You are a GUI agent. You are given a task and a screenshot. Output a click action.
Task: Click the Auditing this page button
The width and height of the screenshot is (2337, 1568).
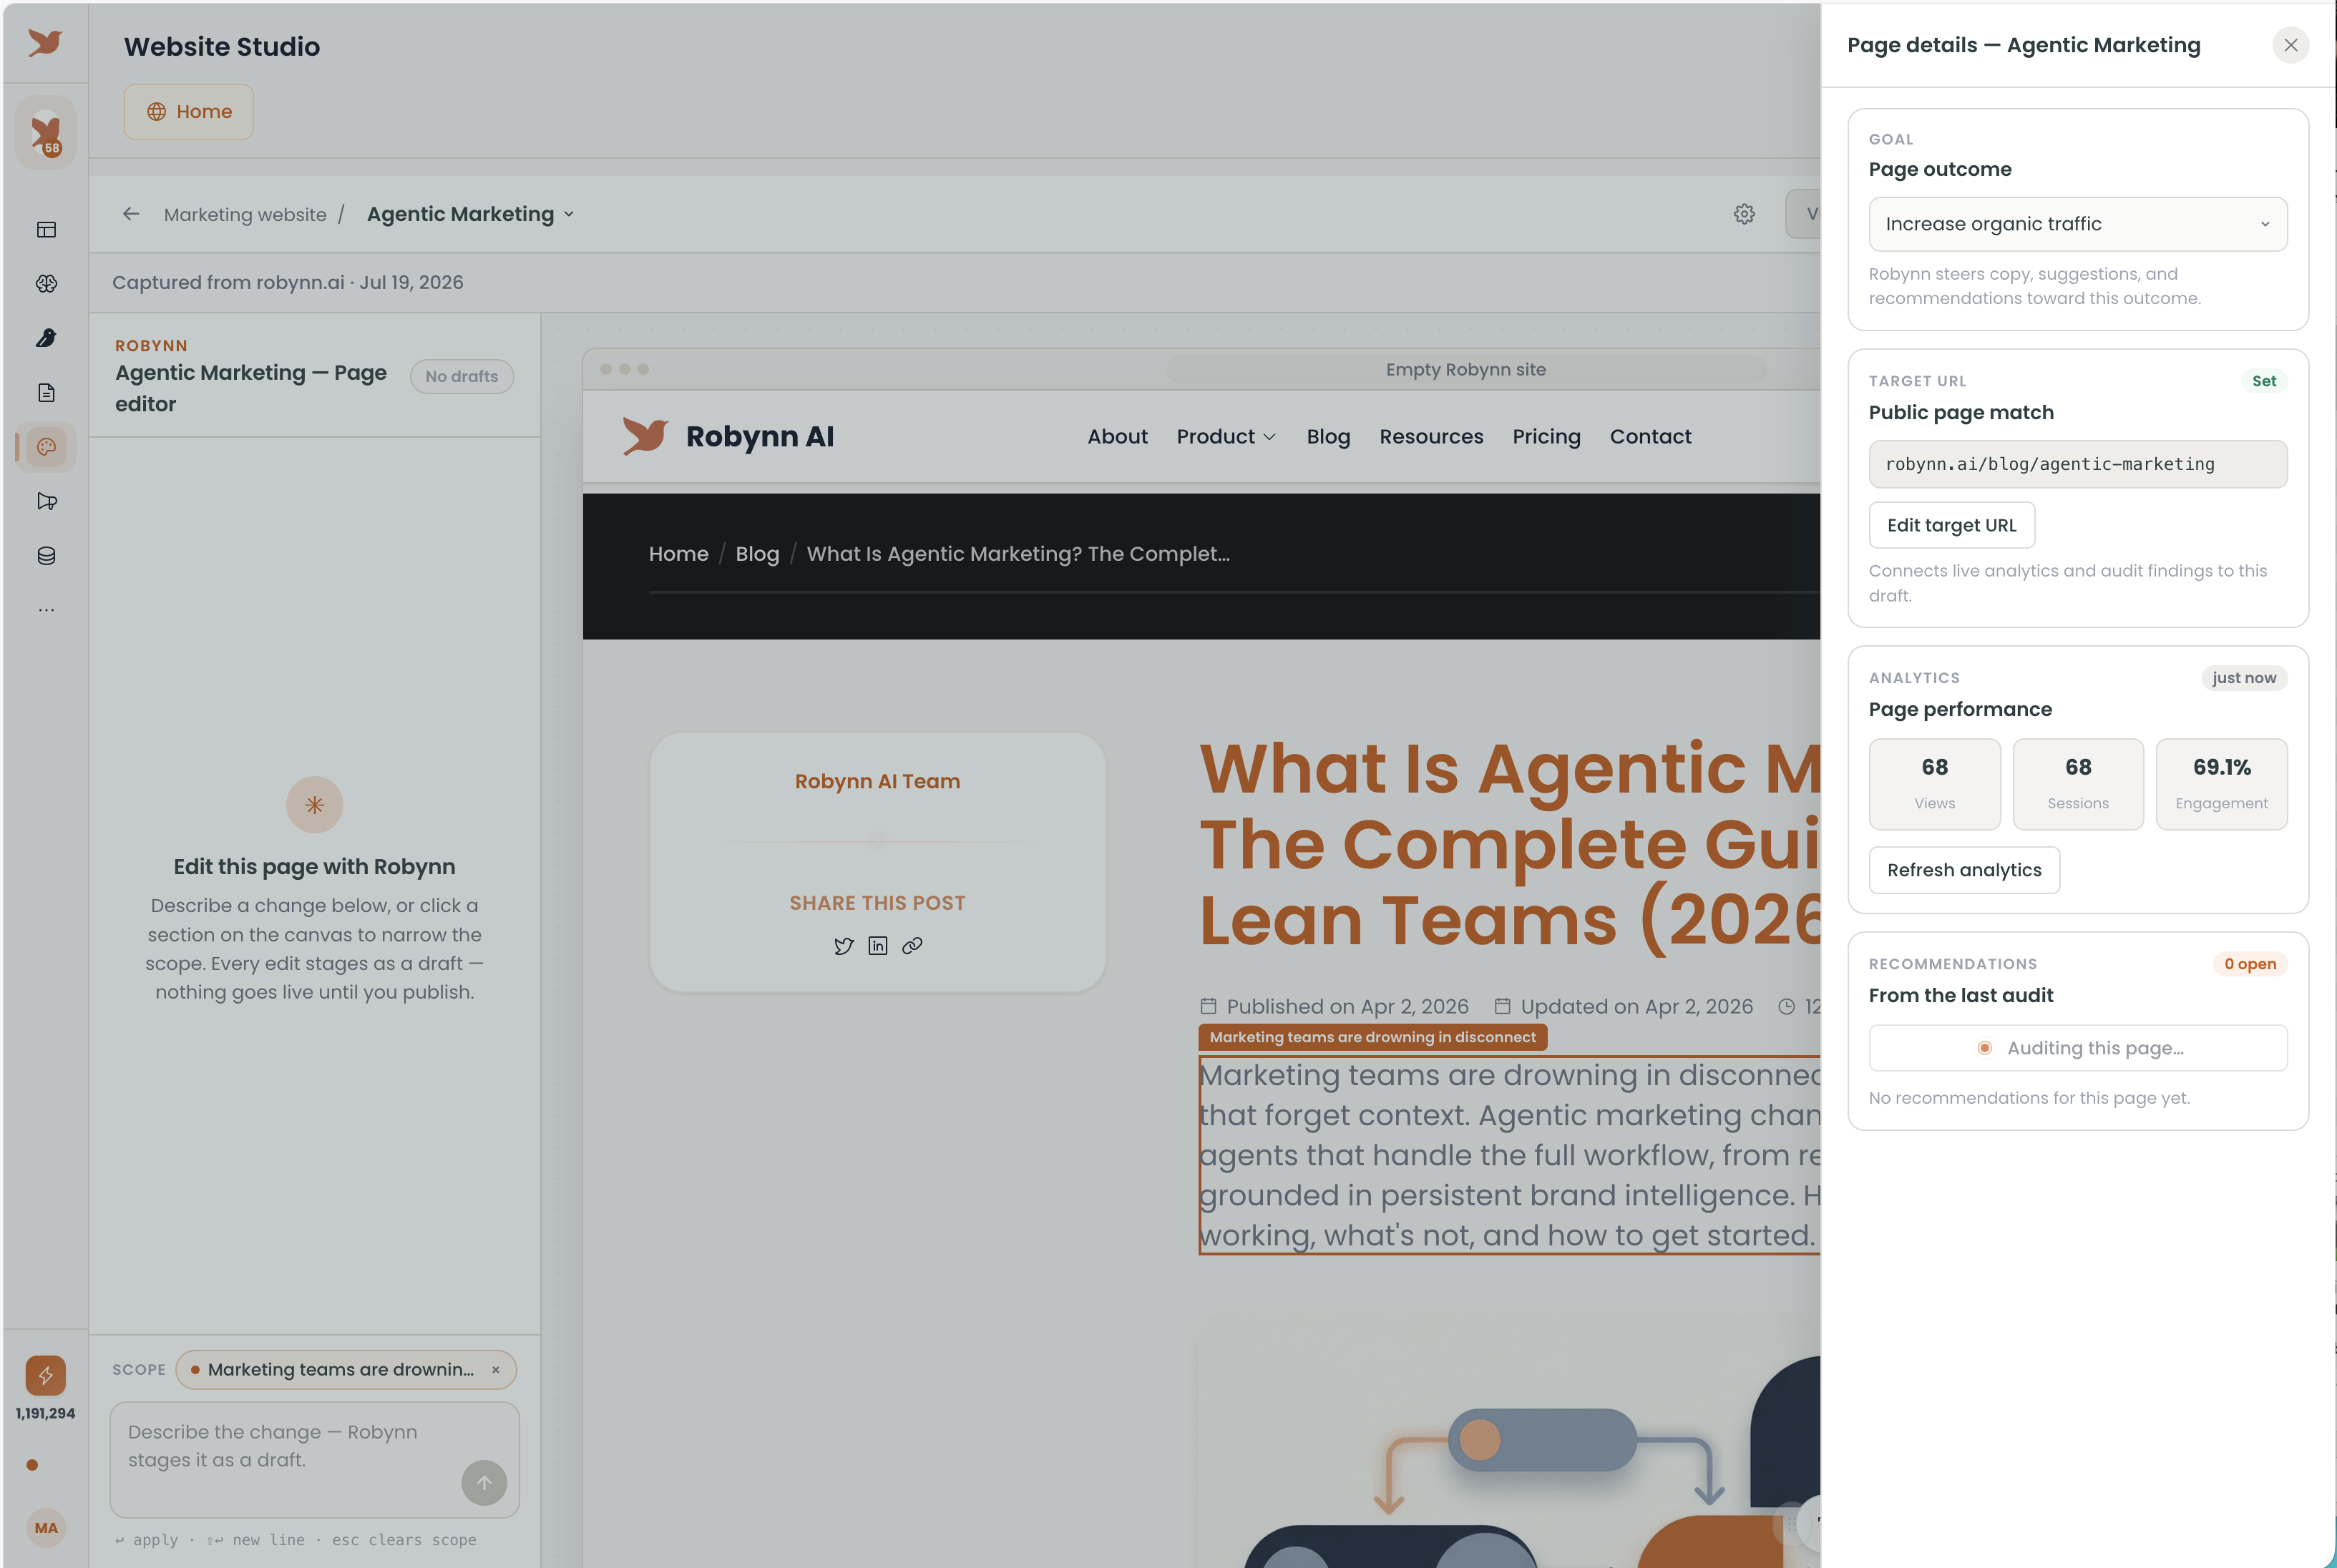(2077, 1048)
